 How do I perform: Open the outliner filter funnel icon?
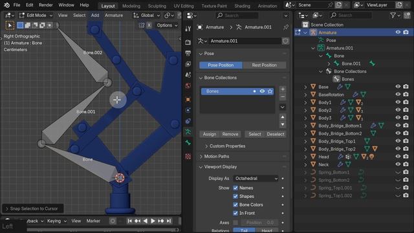393,16
